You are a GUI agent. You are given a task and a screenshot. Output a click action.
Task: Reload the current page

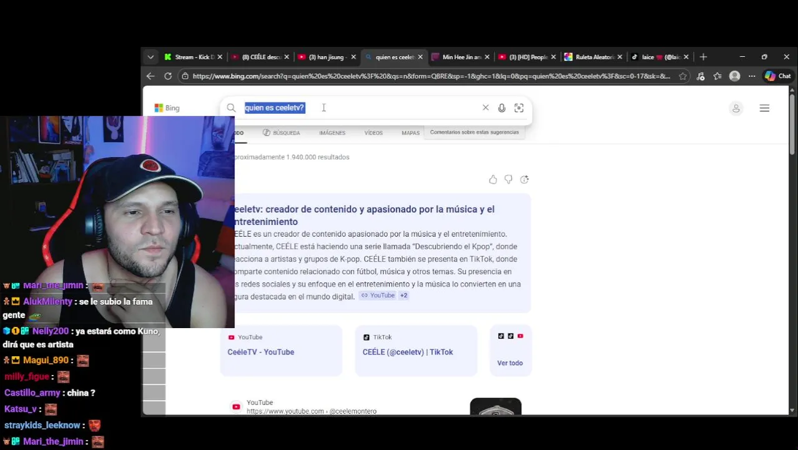coord(168,76)
